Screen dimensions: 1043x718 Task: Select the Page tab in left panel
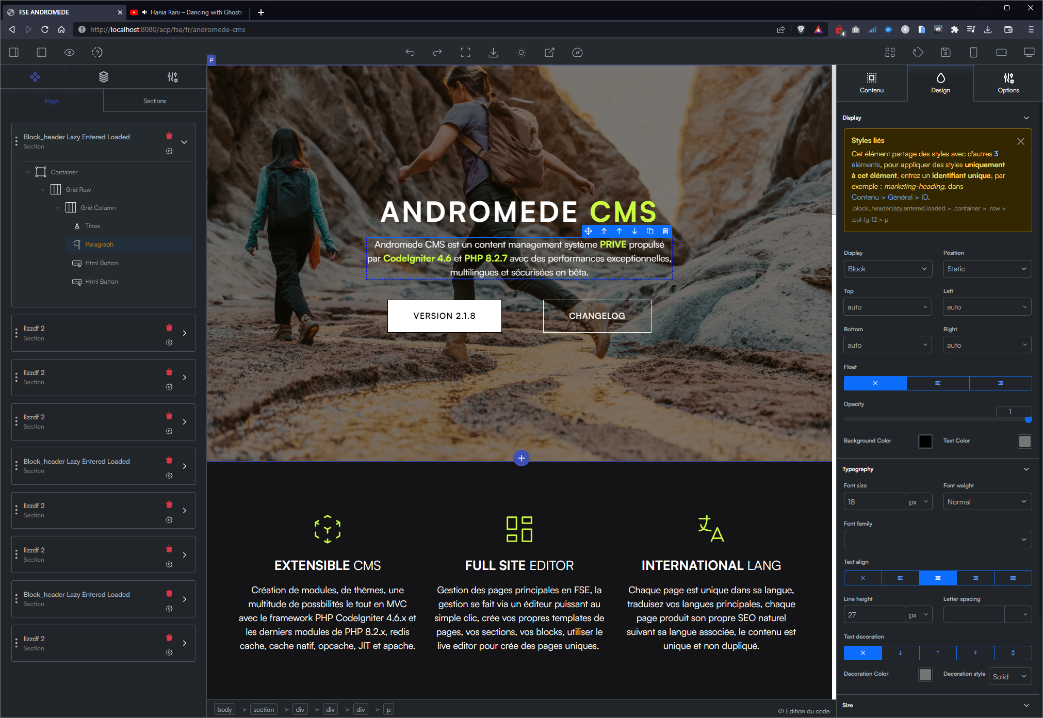point(52,101)
